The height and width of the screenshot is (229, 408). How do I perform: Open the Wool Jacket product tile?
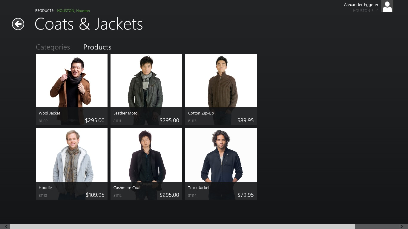(72, 89)
